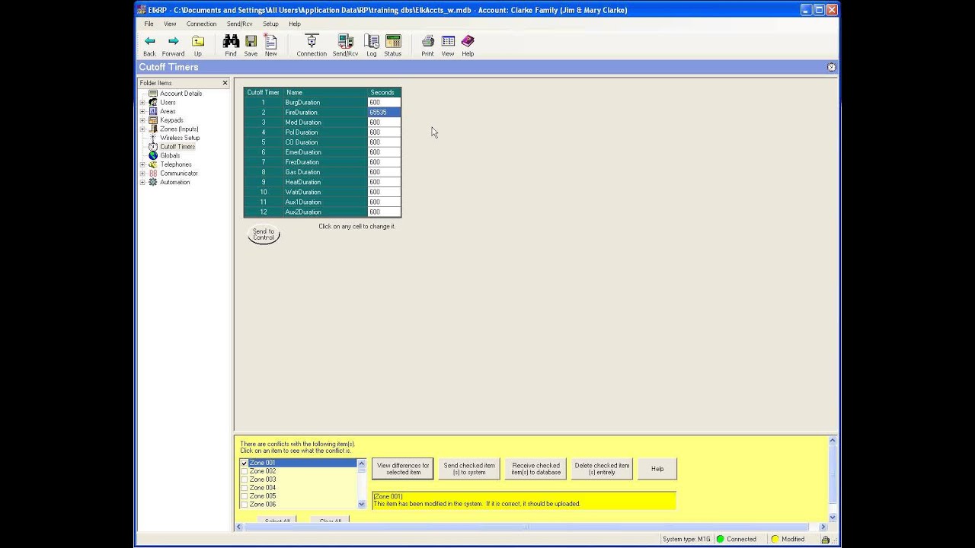Check the Zone 006 checkbox
The image size is (975, 548).
[245, 505]
